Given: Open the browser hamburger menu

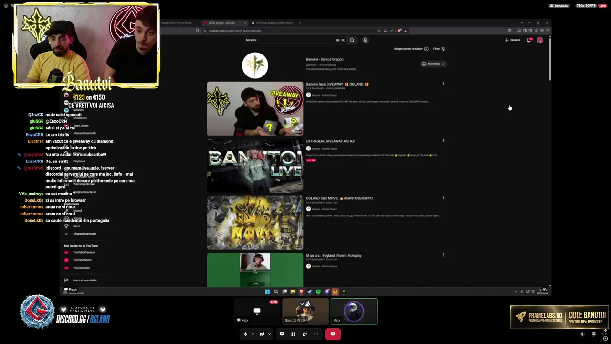Looking at the screenshot, I should coord(548,31).
